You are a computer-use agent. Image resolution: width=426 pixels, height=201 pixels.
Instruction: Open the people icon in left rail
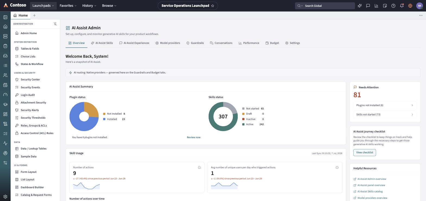tap(5, 75)
